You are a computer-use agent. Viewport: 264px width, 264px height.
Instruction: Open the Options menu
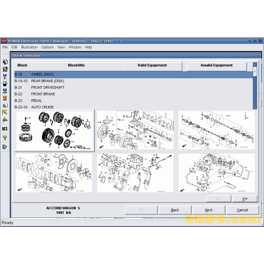[48, 47]
